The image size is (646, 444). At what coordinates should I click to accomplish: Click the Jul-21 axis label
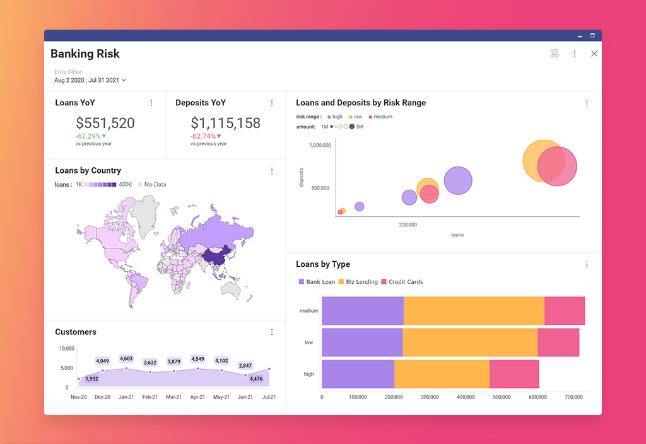click(x=269, y=397)
